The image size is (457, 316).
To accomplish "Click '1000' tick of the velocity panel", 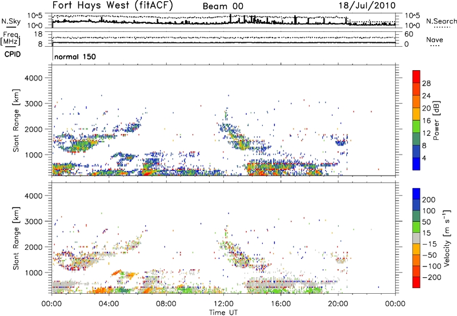I will (x=34, y=273).
